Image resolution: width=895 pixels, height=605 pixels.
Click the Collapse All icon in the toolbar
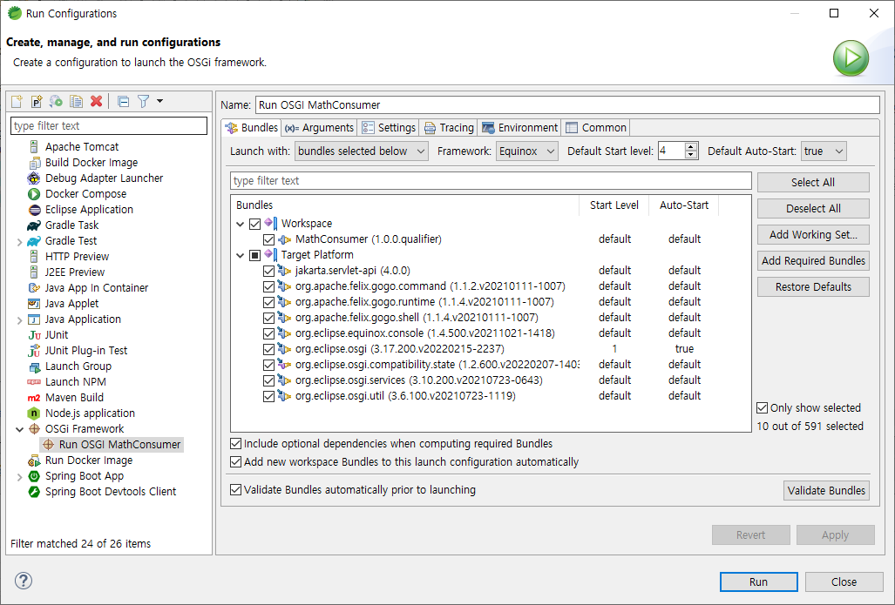(123, 102)
